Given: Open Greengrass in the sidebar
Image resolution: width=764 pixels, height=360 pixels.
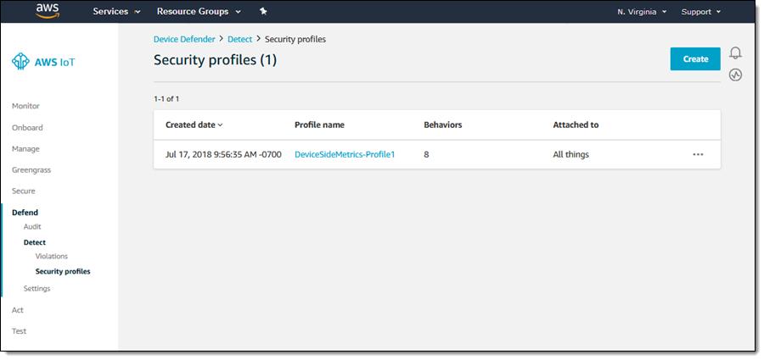Looking at the screenshot, I should click(x=31, y=169).
